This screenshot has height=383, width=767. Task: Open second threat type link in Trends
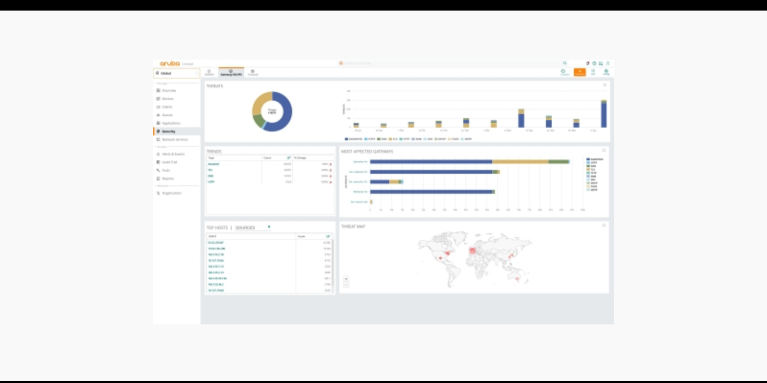pos(210,170)
